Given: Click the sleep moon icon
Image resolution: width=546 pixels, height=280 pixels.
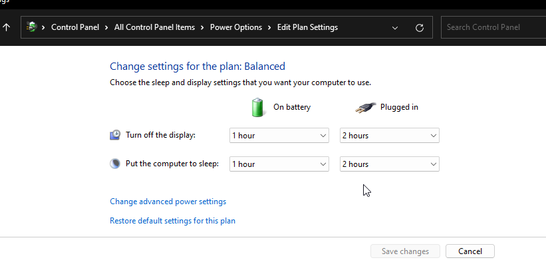Looking at the screenshot, I should click(116, 164).
